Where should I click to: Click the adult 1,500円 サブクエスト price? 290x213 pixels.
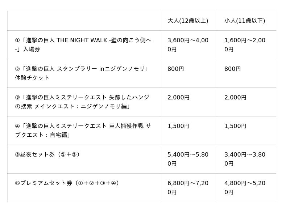coord(178,126)
